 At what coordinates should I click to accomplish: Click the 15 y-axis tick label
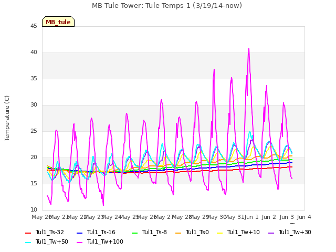click(34, 184)
